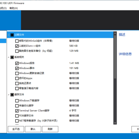Uncheck the Windows事件 checkbox
This screenshot has height=139, width=139.
[x=17, y=68]
